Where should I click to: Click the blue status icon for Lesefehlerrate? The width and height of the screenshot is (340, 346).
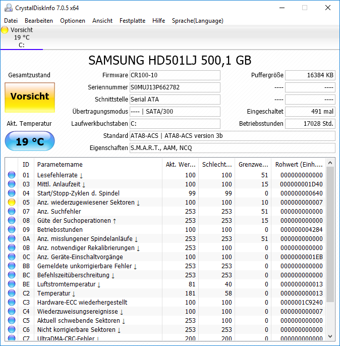[x=12, y=175]
